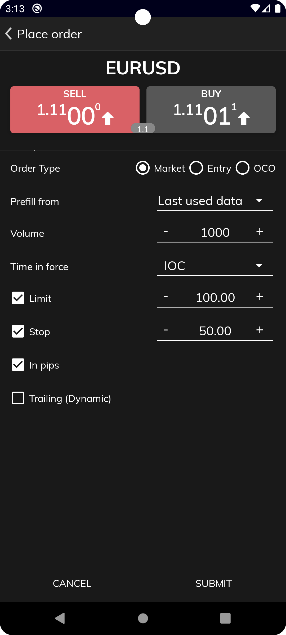The image size is (286, 635).
Task: Increase Limit value with plus
Action: pos(260,297)
